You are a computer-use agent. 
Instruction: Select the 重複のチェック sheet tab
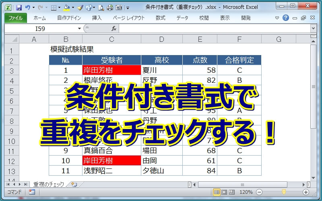(49, 185)
